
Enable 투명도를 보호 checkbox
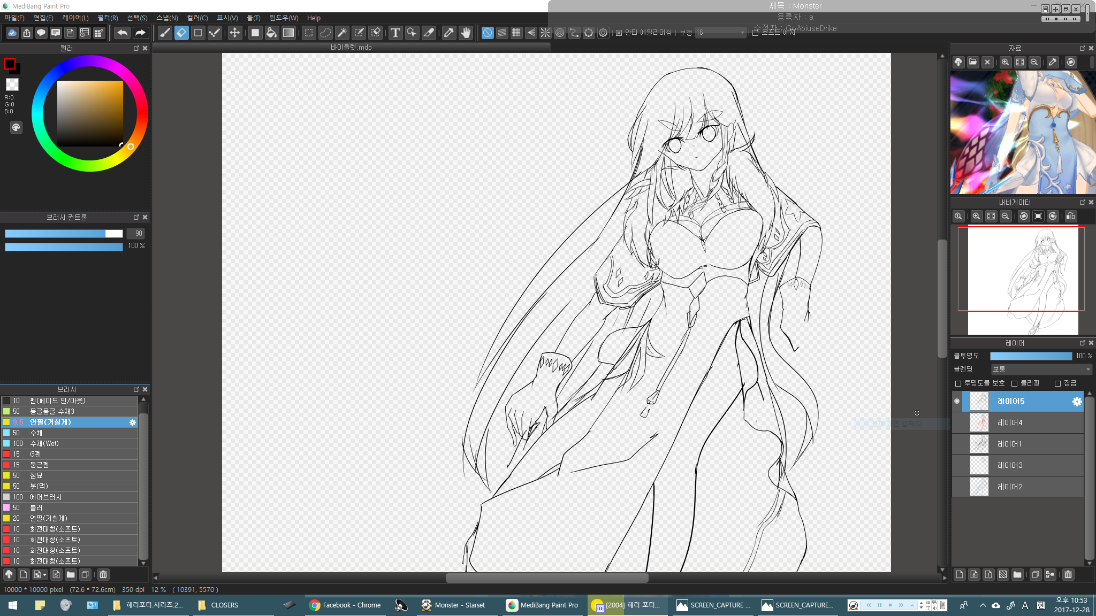(x=958, y=383)
